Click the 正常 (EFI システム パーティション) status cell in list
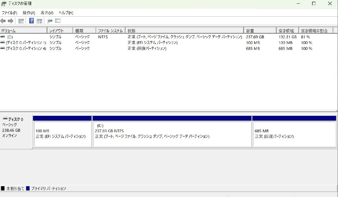This screenshot has height=197, width=338. (153, 43)
